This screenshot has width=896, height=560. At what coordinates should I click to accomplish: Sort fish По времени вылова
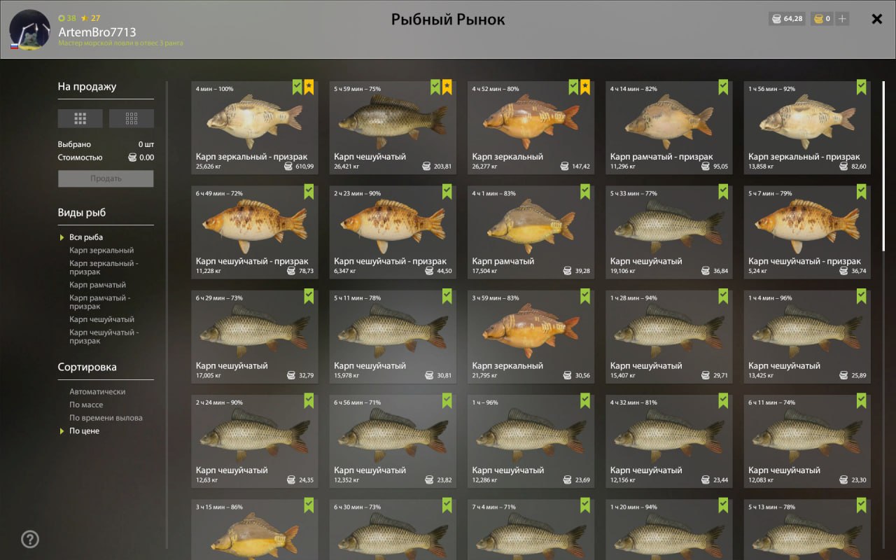point(106,418)
